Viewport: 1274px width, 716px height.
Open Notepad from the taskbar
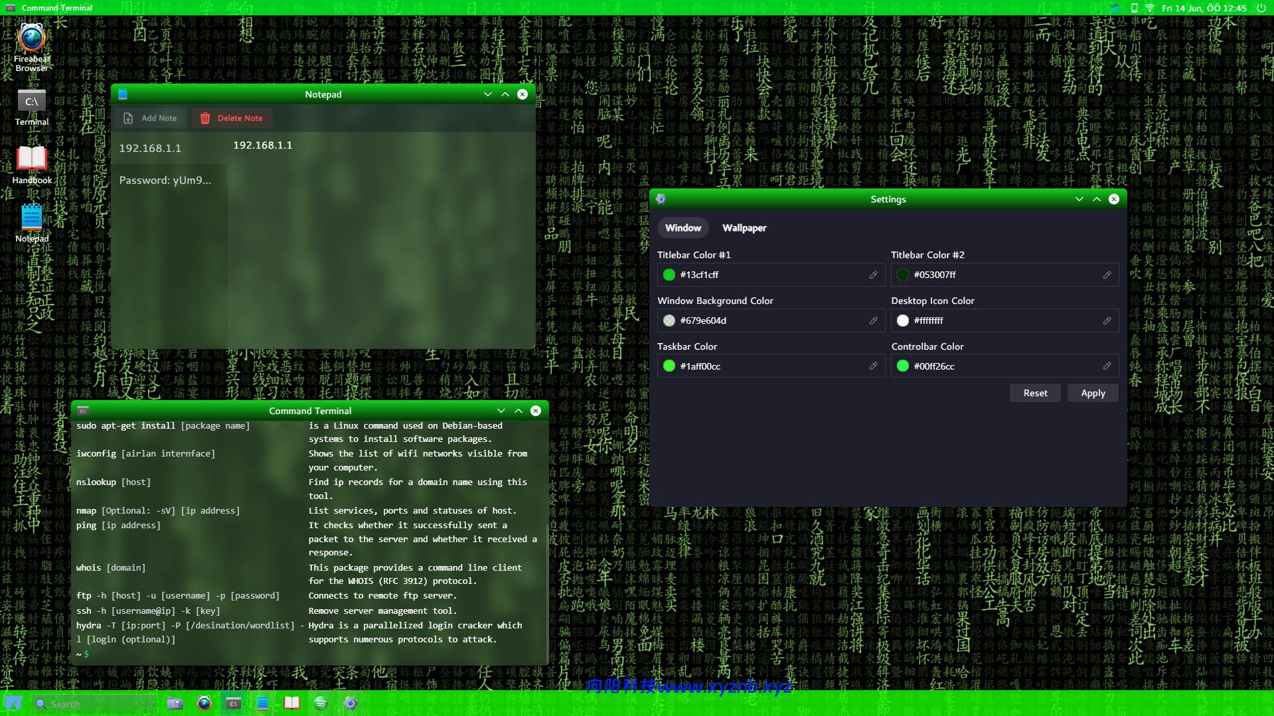(x=263, y=703)
